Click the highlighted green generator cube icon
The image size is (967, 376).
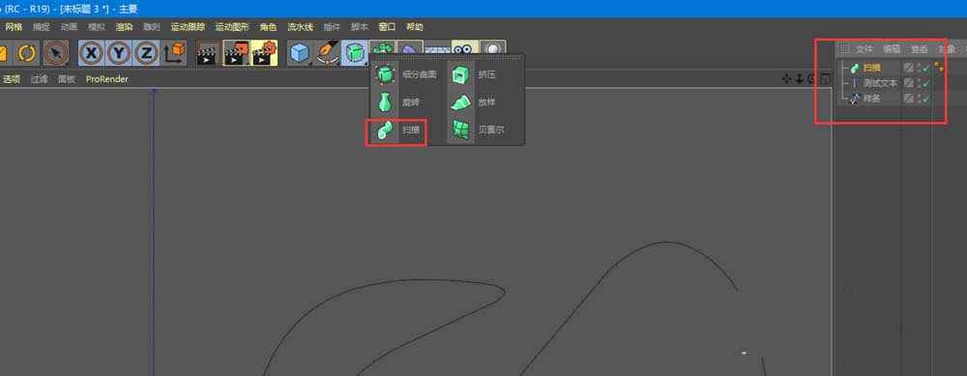pyautogui.click(x=355, y=53)
